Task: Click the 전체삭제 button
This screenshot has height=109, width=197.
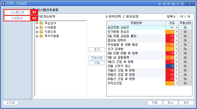Action: (97, 58)
